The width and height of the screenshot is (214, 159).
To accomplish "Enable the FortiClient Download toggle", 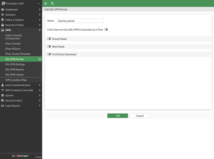I will click(49, 54).
